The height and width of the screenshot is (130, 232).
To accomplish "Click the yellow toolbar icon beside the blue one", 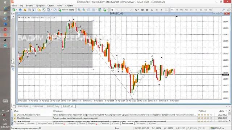I will 25,10.
